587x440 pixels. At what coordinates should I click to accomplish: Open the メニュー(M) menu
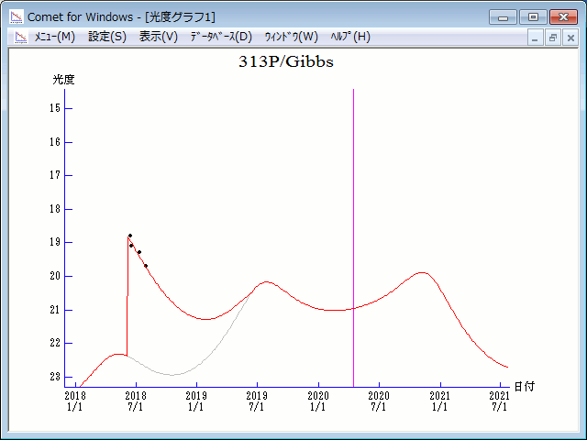click(x=55, y=37)
